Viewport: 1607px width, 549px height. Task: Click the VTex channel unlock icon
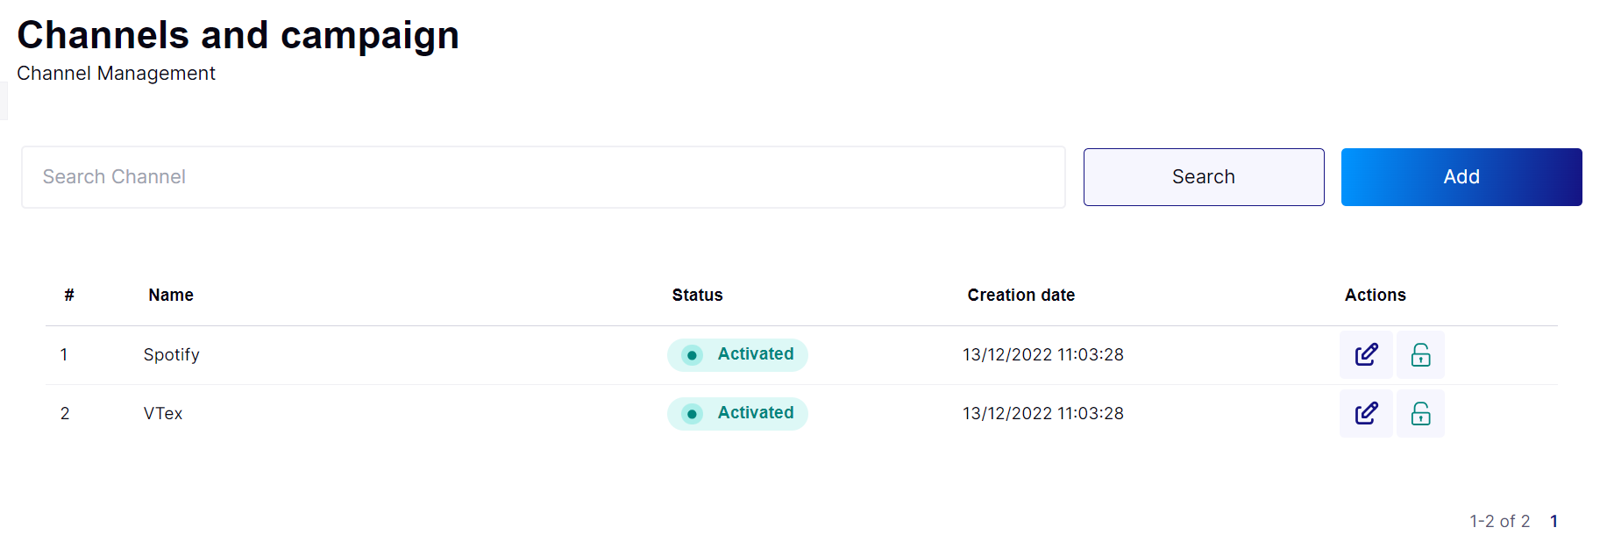1420,413
